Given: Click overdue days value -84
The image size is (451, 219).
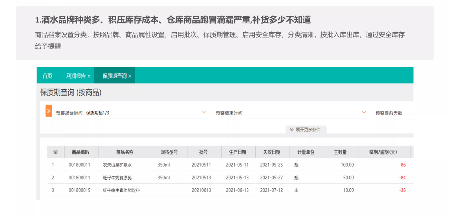Looking at the screenshot, I should [x=402, y=177].
